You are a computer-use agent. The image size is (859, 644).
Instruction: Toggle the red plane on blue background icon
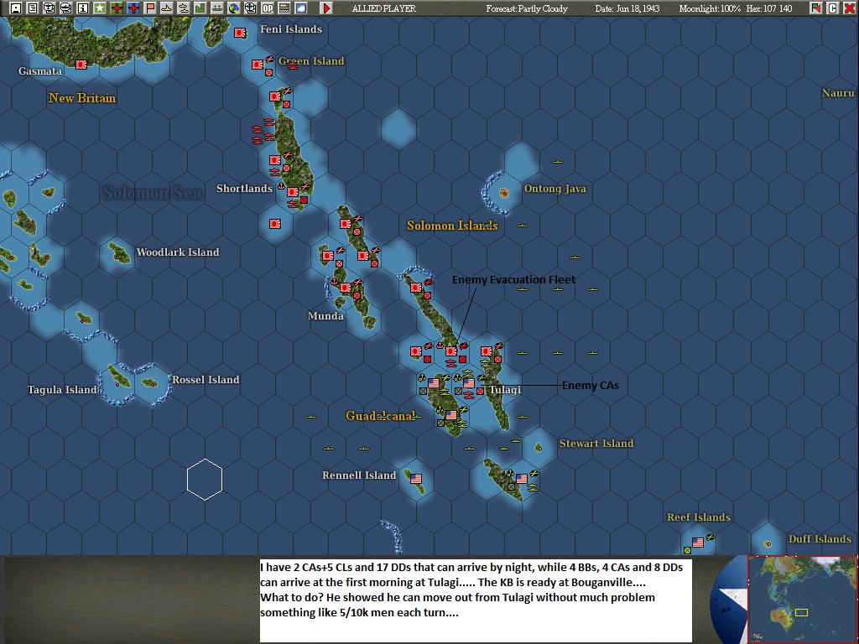coord(133,8)
